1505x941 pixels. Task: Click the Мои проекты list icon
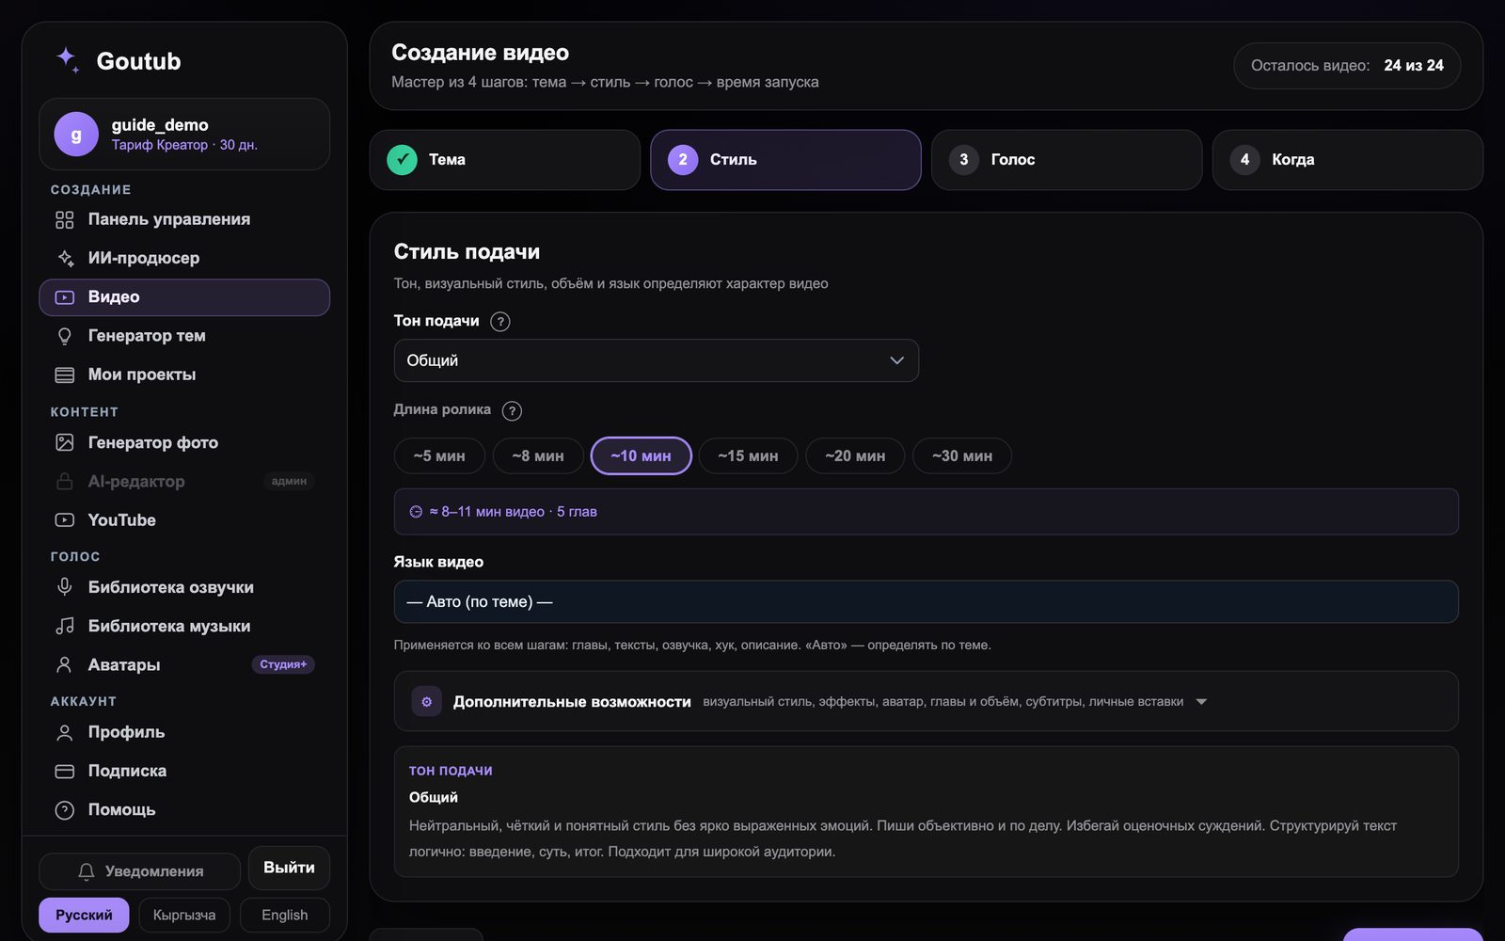click(64, 375)
